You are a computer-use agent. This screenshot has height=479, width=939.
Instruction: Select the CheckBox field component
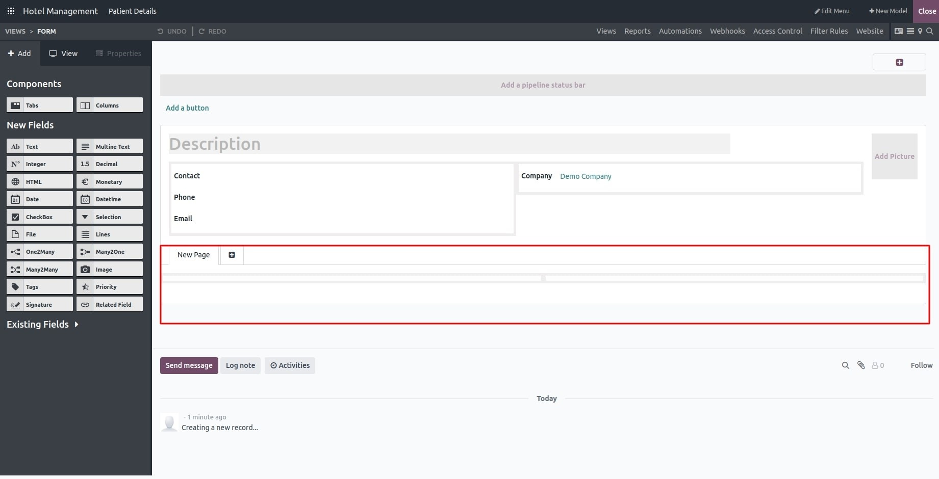tap(40, 217)
